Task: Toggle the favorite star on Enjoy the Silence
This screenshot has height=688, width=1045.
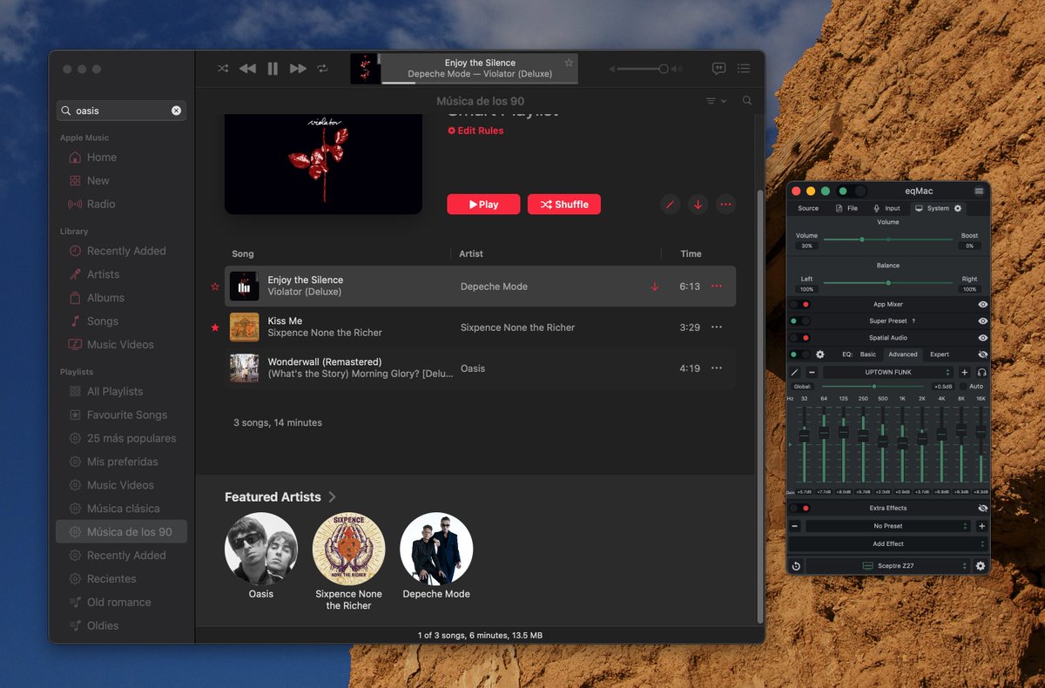Action: (x=215, y=287)
